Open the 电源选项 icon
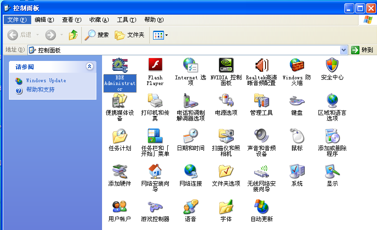The width and height of the screenshot is (377, 230). click(x=226, y=101)
